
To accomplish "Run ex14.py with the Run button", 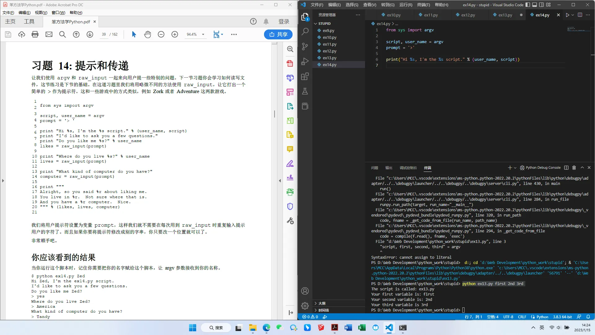I will tap(567, 15).
